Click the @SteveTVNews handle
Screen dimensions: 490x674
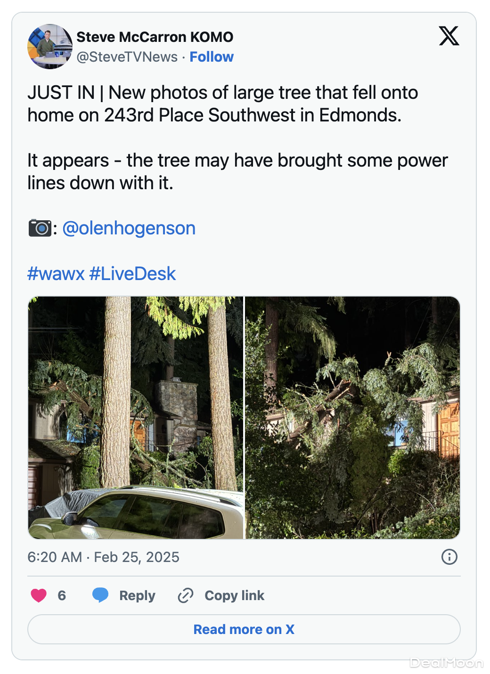(127, 57)
